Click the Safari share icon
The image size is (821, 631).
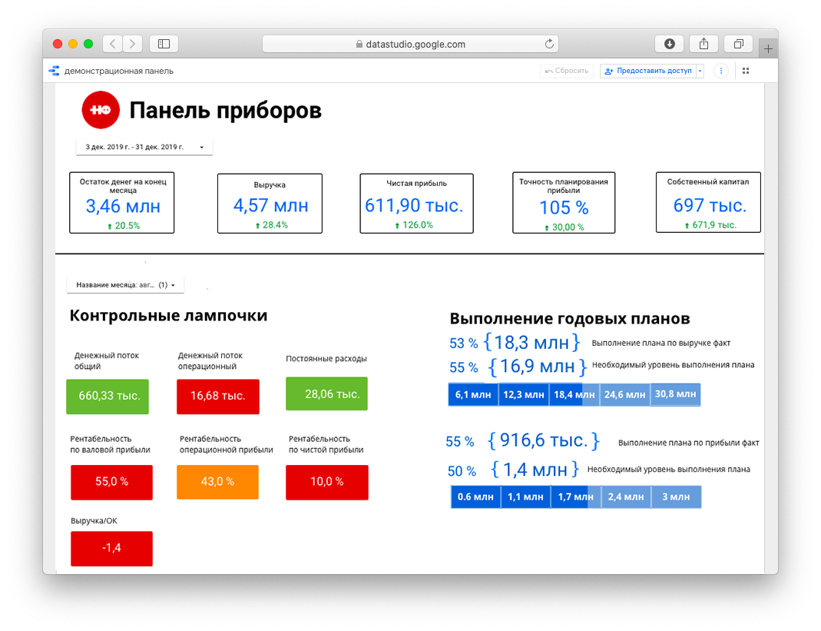[x=703, y=44]
